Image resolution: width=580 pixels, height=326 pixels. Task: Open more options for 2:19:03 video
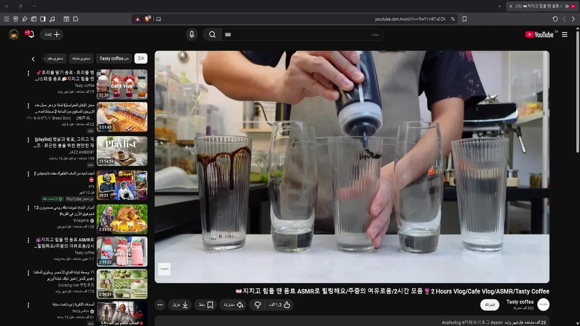[x=28, y=240]
